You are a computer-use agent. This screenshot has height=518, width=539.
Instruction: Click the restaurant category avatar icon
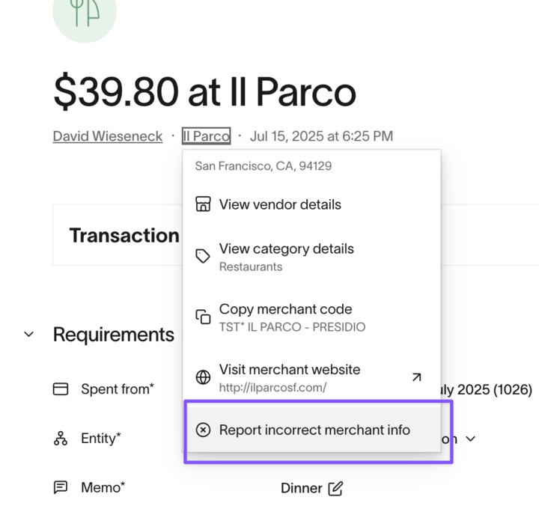(x=85, y=13)
